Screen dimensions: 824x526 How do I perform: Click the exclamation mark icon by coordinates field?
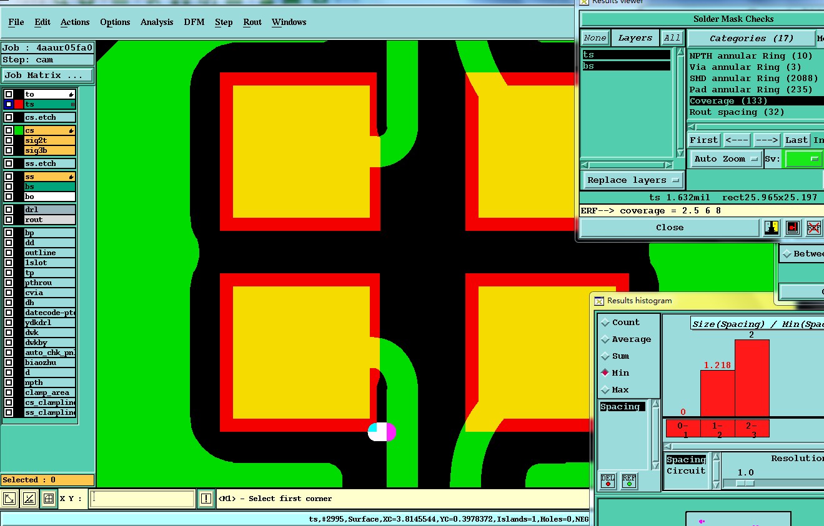pos(207,499)
